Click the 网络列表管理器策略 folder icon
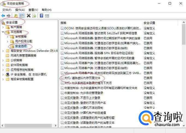This screenshot has height=133, width=186. [8, 56]
